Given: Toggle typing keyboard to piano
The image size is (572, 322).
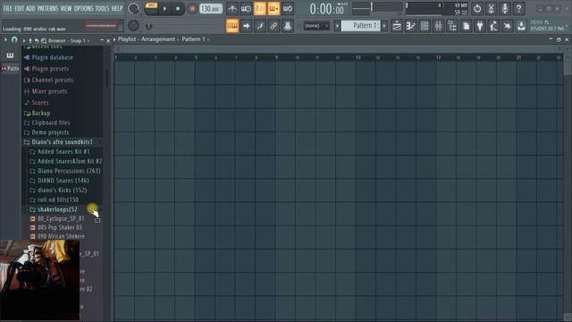Looking at the screenshot, I should (232, 26).
